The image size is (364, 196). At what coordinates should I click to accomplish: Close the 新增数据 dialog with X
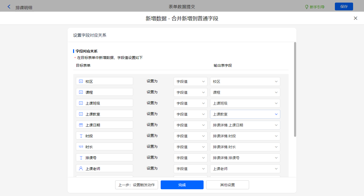click(x=355, y=18)
